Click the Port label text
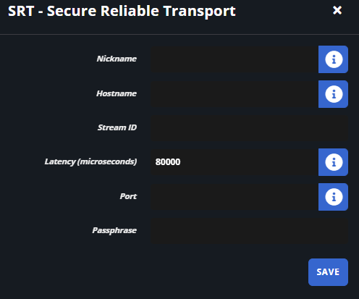The height and width of the screenshot is (299, 359). (128, 196)
